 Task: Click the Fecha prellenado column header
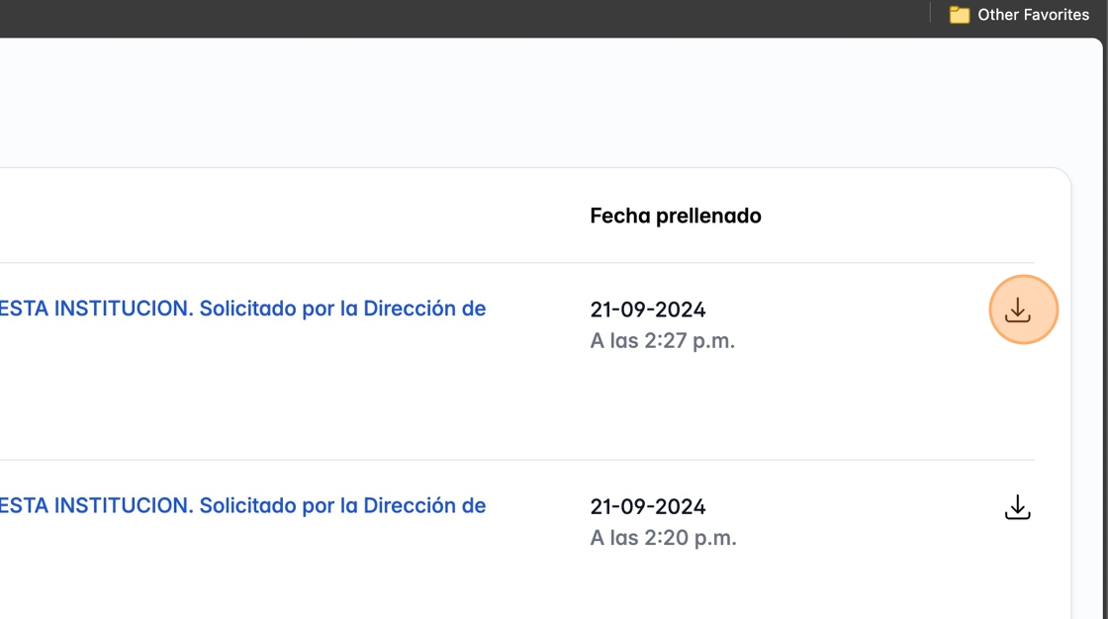click(x=676, y=216)
